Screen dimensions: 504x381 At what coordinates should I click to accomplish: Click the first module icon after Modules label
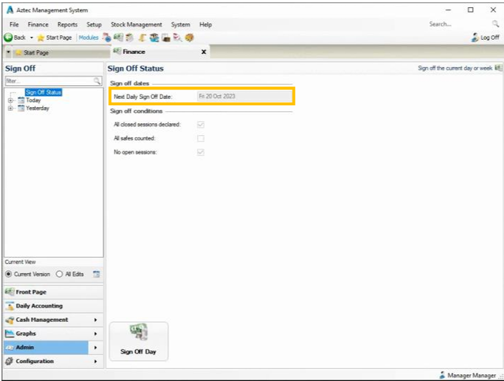click(105, 38)
